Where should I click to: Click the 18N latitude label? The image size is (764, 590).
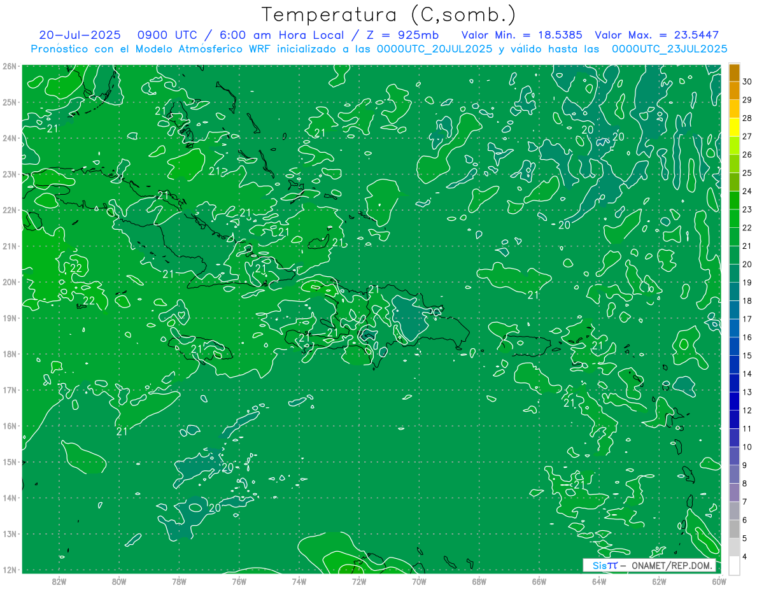pos(9,354)
